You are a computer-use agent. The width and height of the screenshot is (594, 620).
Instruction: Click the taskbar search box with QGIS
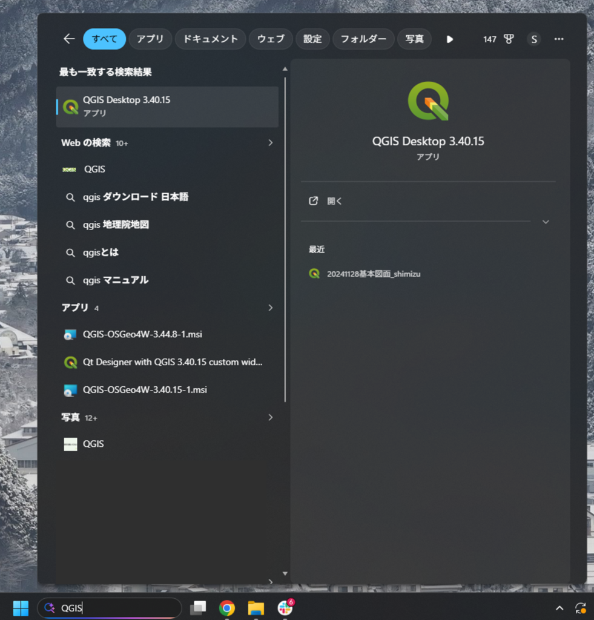[110, 608]
